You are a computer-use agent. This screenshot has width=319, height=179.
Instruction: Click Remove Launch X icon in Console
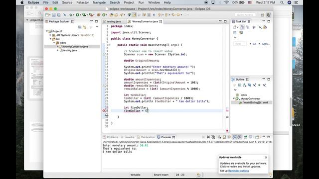pos(208,137)
